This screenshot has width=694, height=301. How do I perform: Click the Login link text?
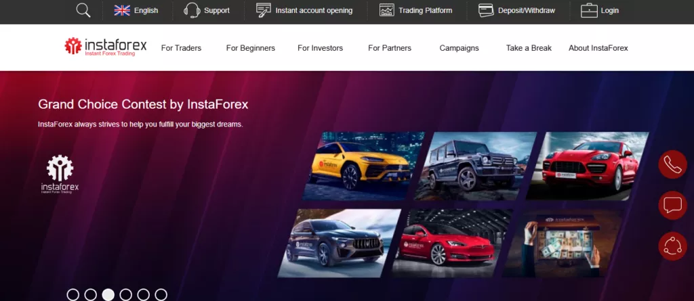coord(609,11)
